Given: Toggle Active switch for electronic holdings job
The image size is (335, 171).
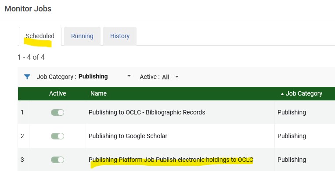Looking at the screenshot, I should click(58, 160).
